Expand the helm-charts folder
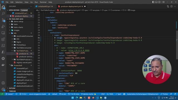 (18, 27)
